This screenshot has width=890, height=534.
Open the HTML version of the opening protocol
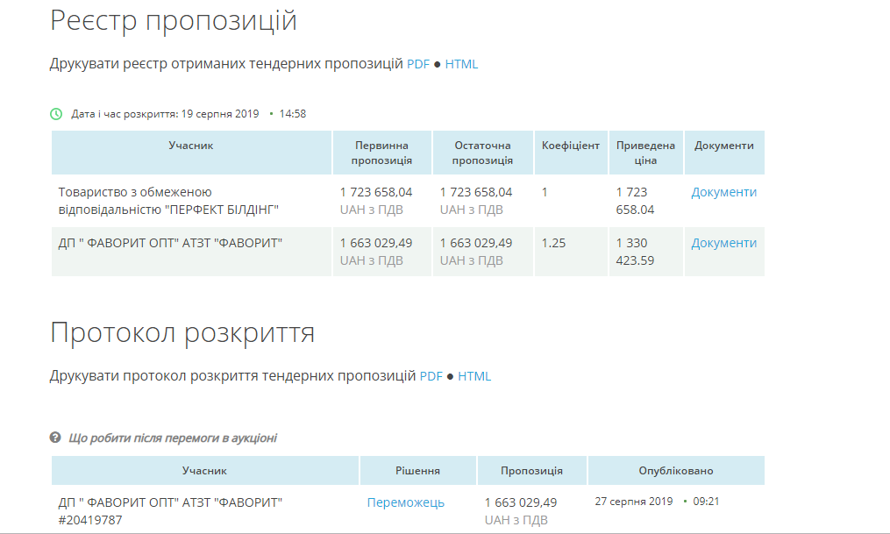coord(474,376)
